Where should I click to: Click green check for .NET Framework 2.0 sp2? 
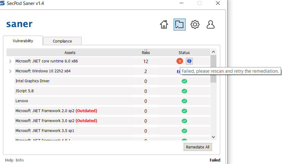point(184,111)
